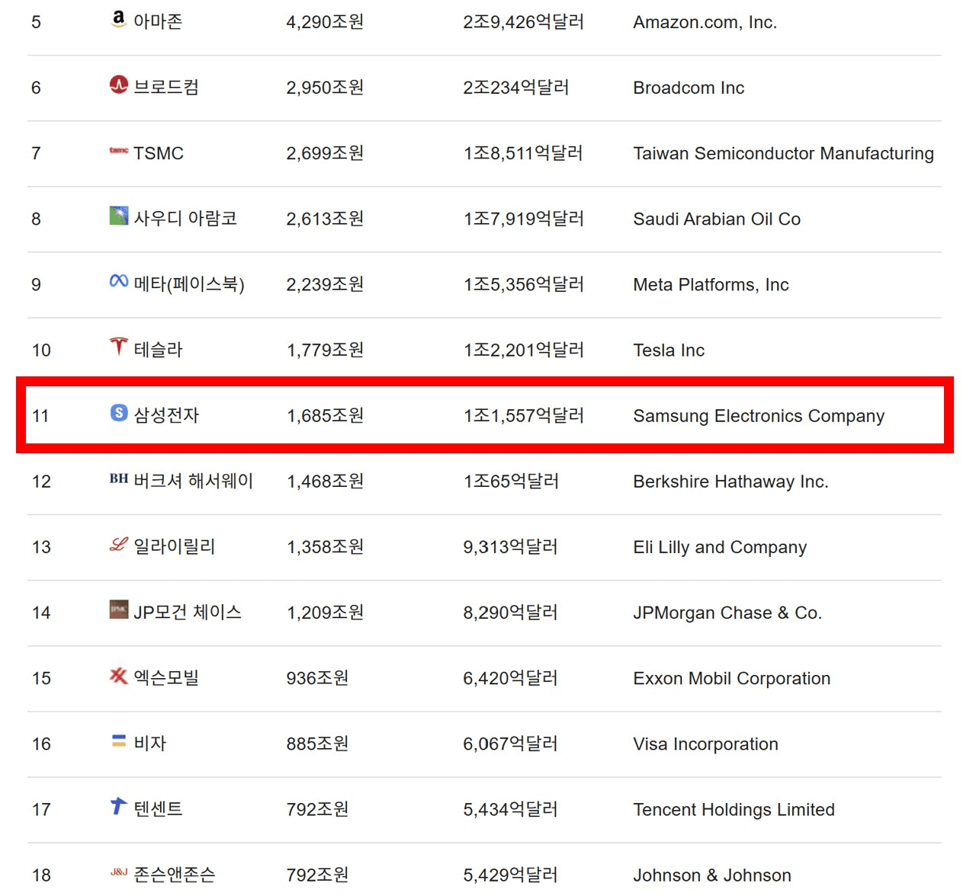The height and width of the screenshot is (896, 976).
Task: Click the Tencent Holdings Limited name
Action: [x=734, y=809]
